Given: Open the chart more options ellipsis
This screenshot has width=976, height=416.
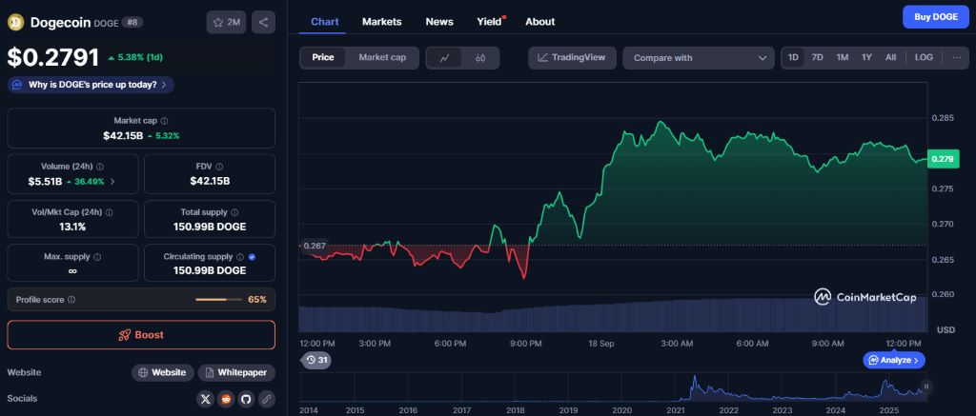Looking at the screenshot, I should [956, 57].
